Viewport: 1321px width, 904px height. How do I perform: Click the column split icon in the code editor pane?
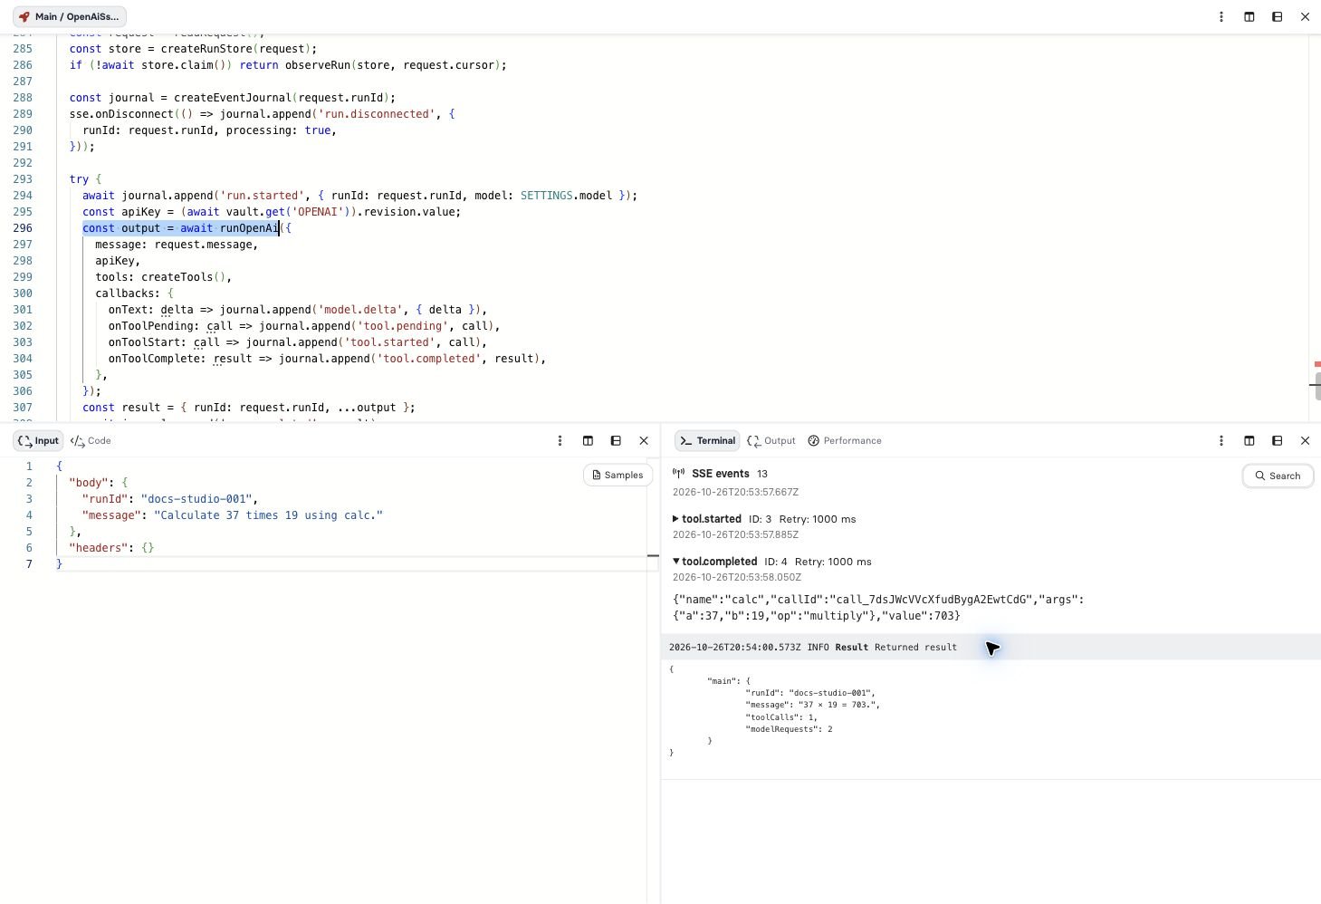point(1249,16)
